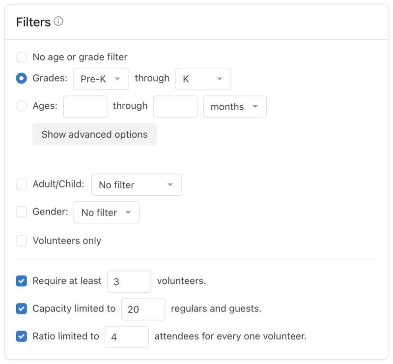This screenshot has width=393, height=364.
Task: Open the months unit dropdown
Action: coord(234,106)
